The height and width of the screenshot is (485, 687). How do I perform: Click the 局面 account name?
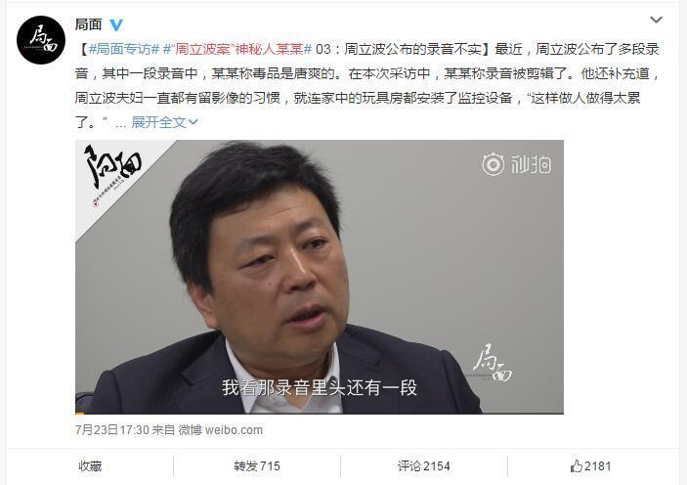coord(88,24)
